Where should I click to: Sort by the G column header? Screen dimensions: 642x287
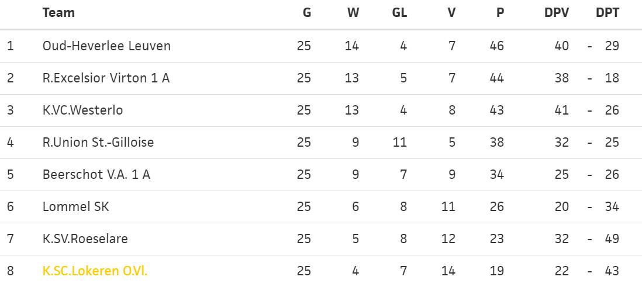click(306, 12)
